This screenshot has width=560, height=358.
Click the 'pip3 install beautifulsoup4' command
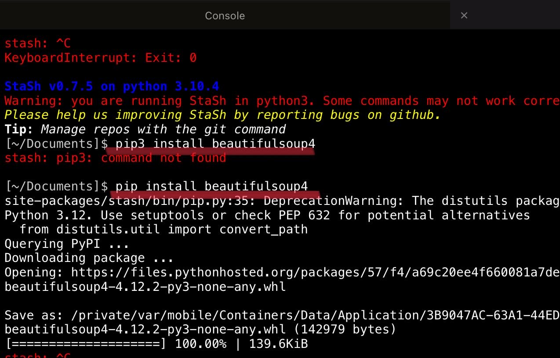click(x=215, y=143)
